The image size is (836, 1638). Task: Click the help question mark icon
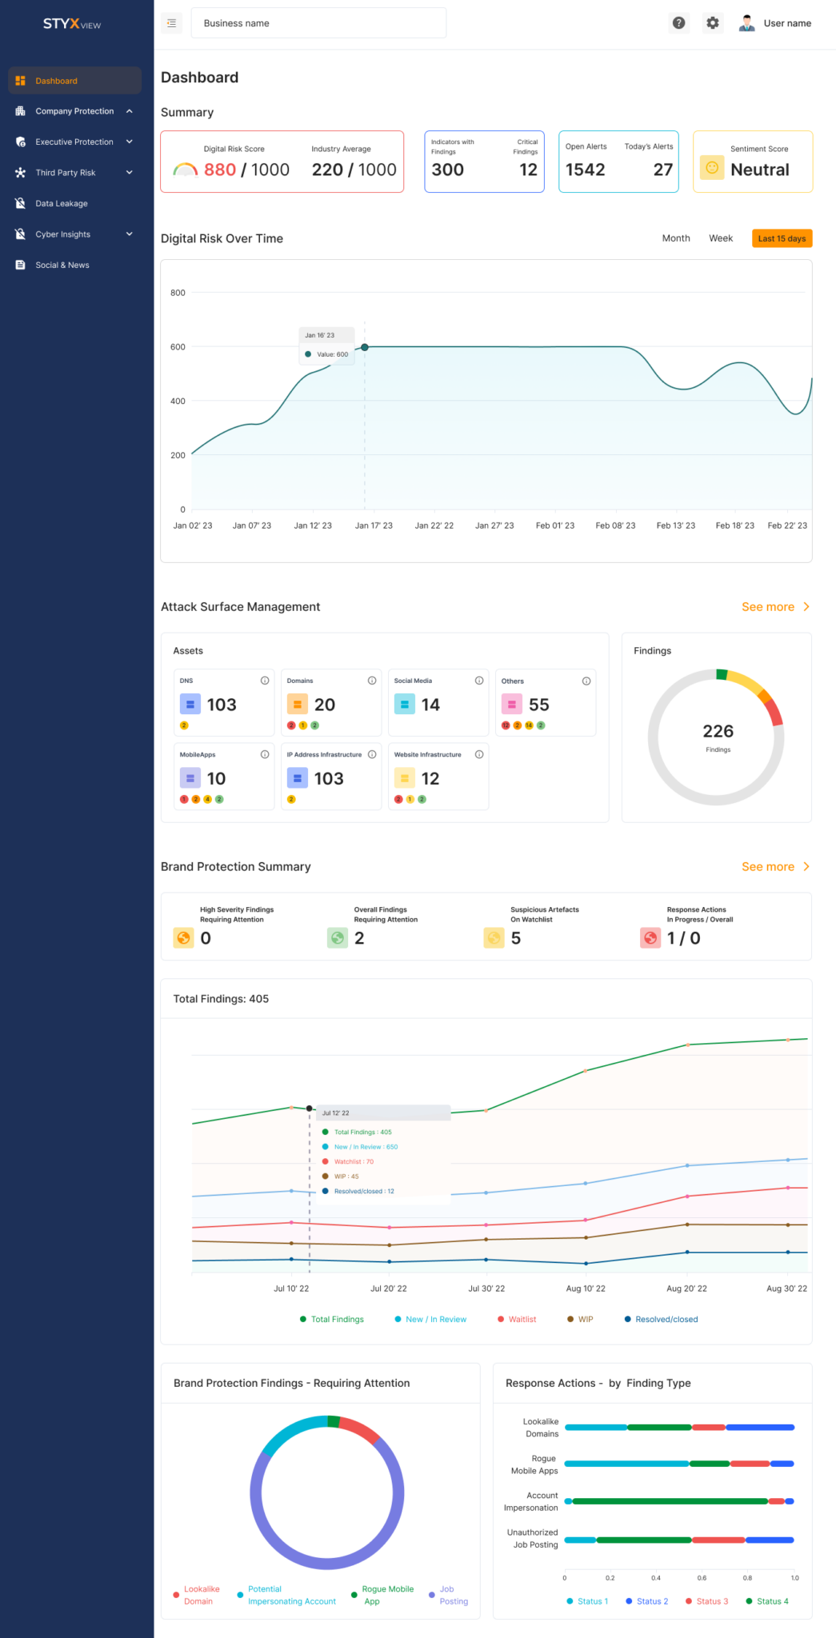678,23
